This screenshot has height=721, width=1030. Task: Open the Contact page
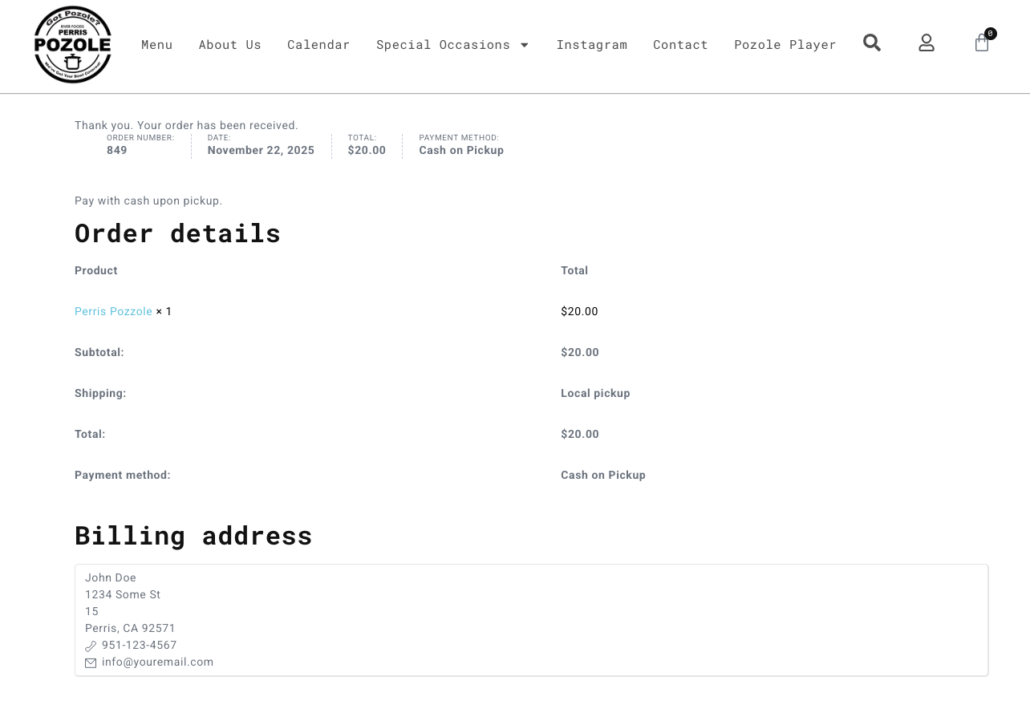point(680,45)
